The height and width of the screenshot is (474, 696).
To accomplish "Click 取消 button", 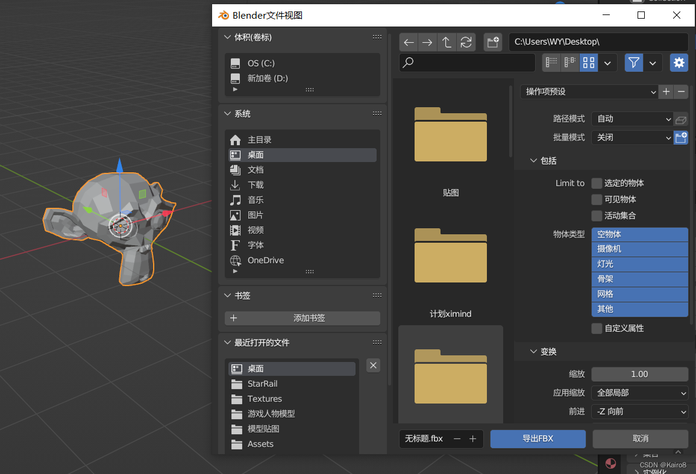I will [641, 439].
